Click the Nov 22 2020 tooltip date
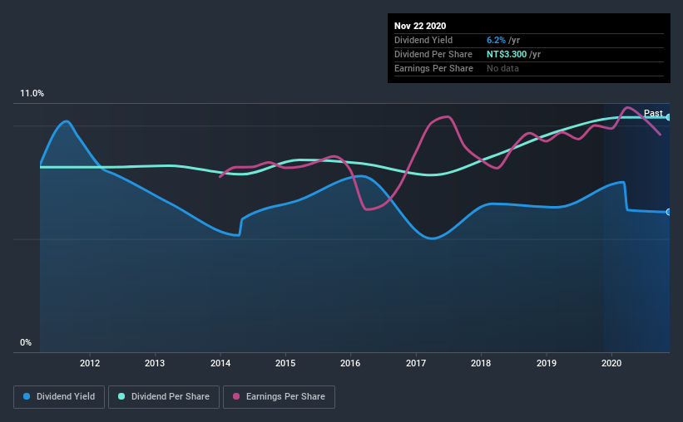This screenshot has width=683, height=422. tap(420, 26)
